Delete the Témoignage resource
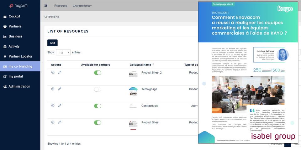The height and width of the screenshot is (150, 301). (x=53, y=89)
